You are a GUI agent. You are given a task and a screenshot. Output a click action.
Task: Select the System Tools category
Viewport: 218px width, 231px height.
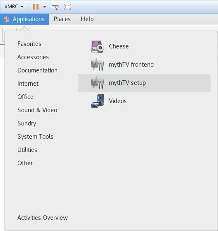coord(35,137)
